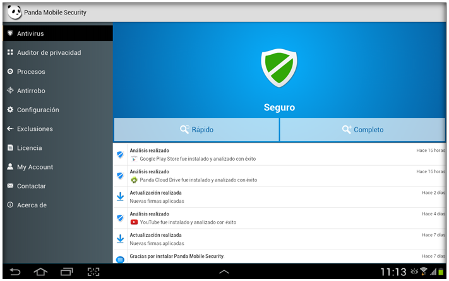Click the download arrow icon on the upper Hace 7 días row
The image size is (449, 281).
tap(120, 239)
